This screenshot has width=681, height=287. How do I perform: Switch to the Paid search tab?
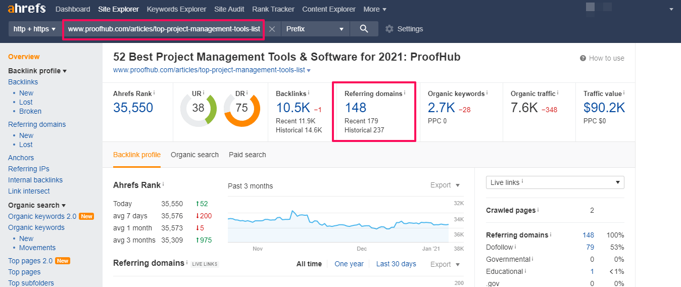tap(247, 155)
